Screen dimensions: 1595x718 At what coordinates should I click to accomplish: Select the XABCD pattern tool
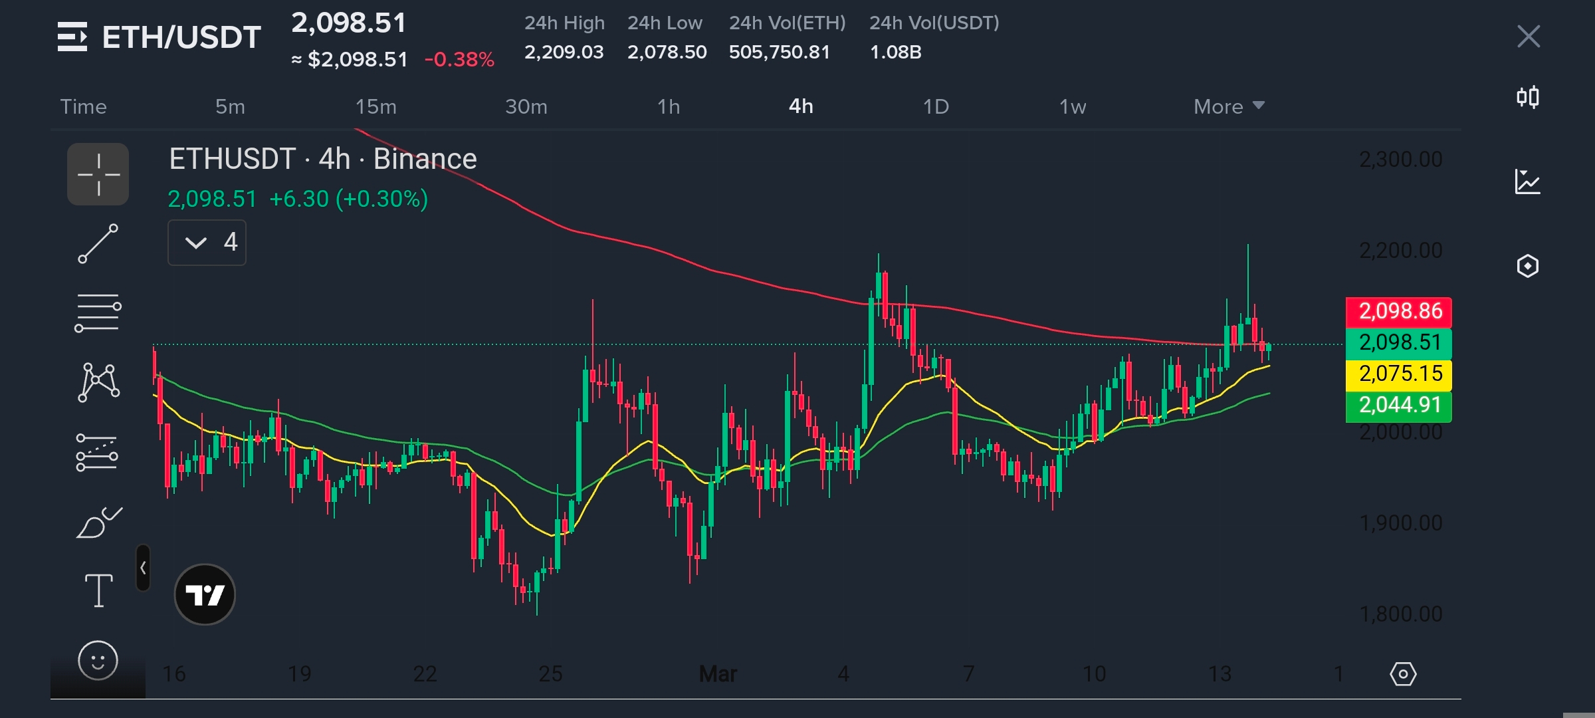98,382
